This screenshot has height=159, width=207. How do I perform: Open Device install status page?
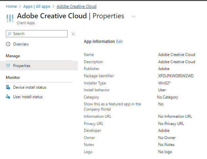(x=29, y=87)
